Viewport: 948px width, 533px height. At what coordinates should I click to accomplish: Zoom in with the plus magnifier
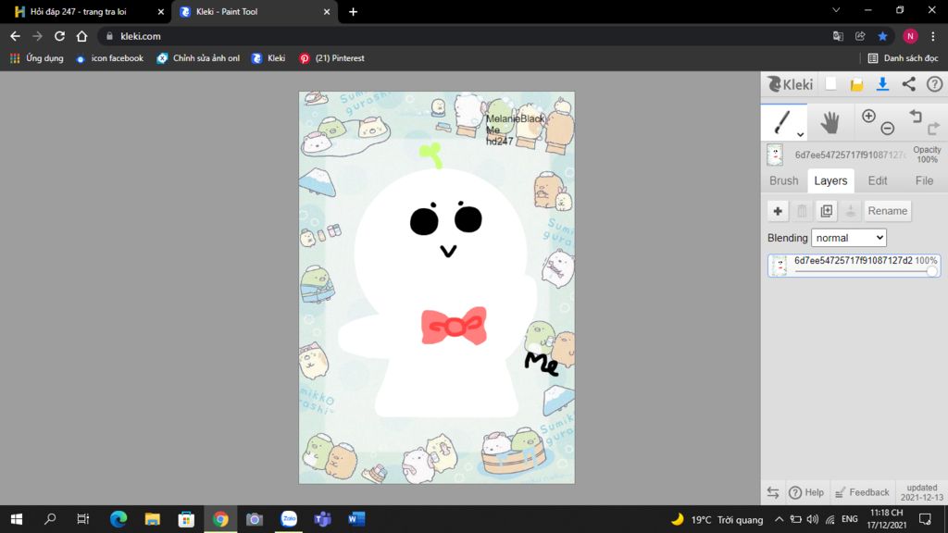(x=868, y=116)
